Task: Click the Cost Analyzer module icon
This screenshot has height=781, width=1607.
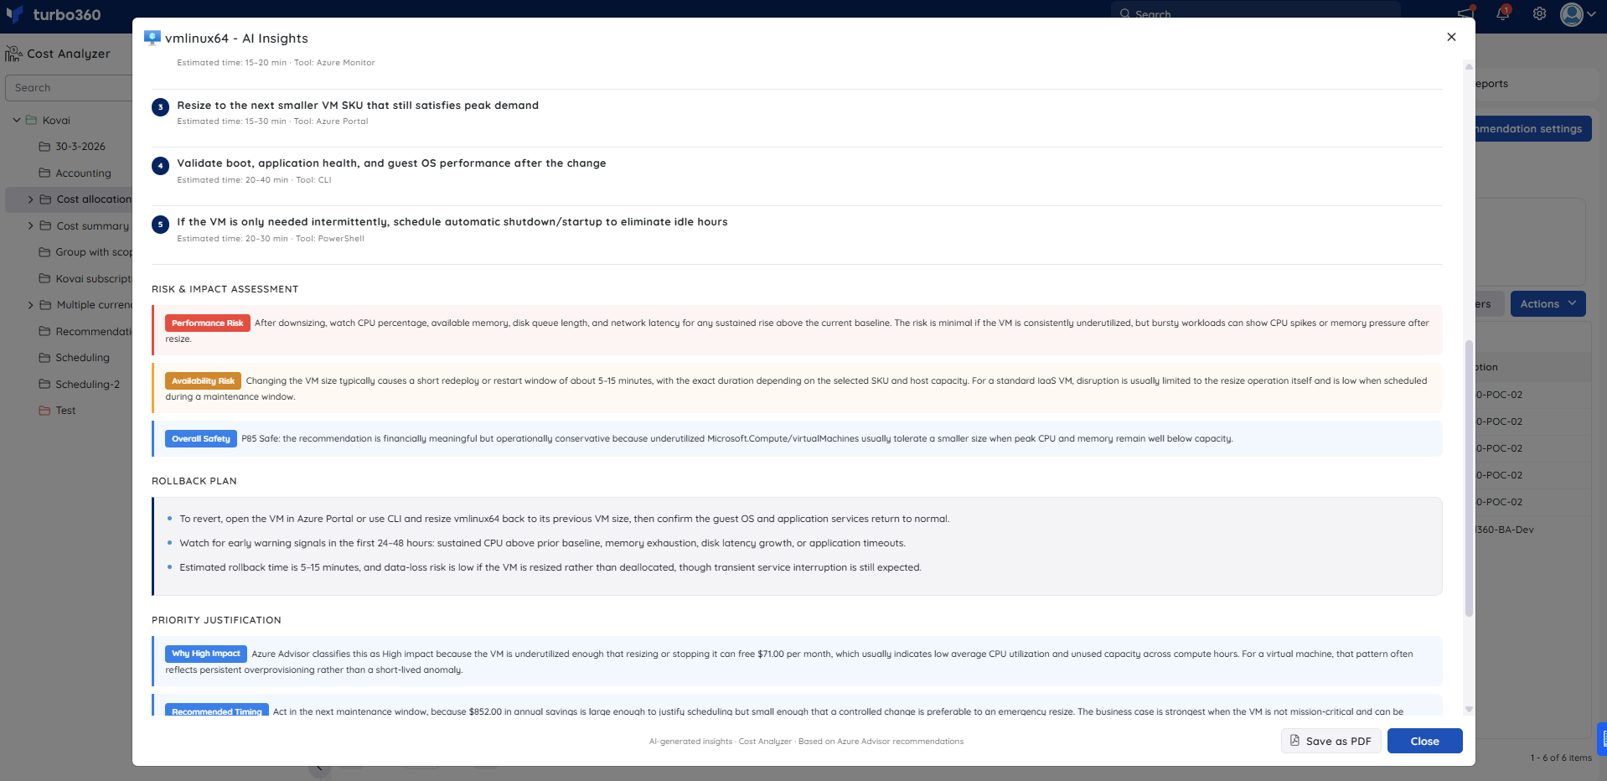Action: click(13, 54)
